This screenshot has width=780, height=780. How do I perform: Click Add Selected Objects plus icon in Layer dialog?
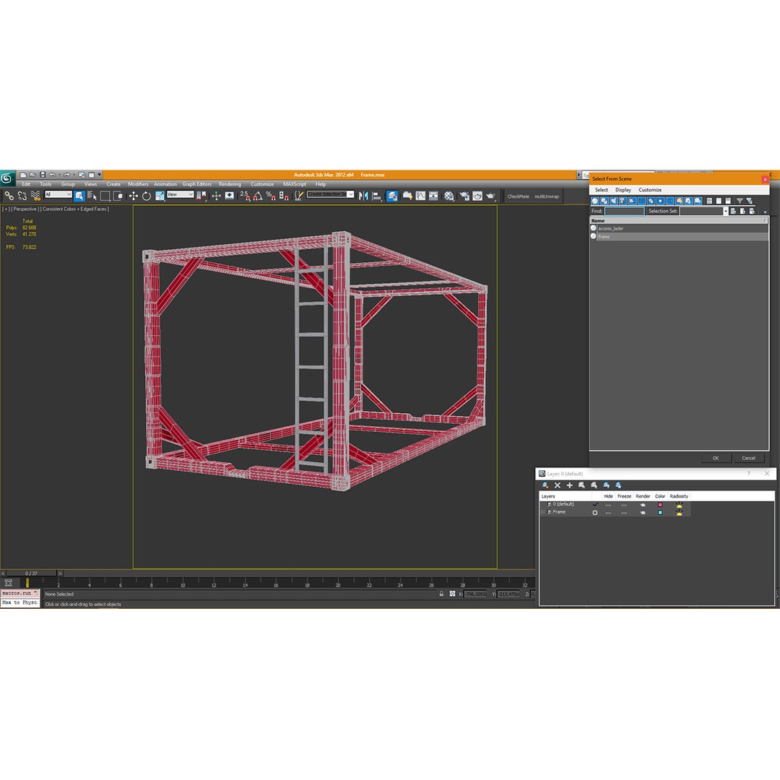[x=570, y=485]
